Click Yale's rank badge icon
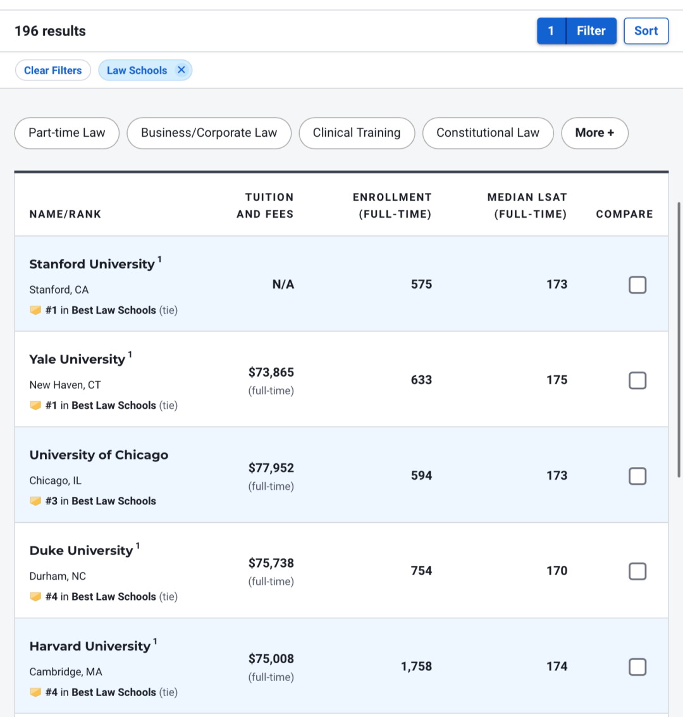Image resolution: width=683 pixels, height=717 pixels. [35, 406]
